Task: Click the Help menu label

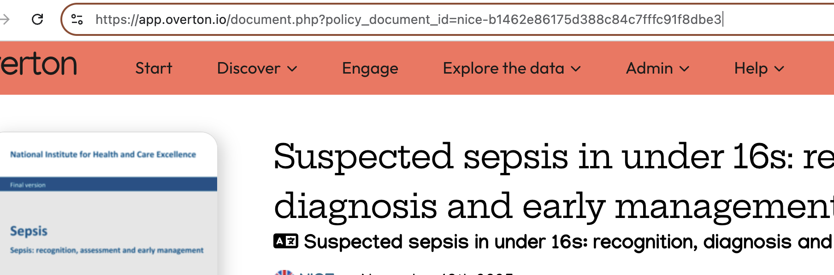Action: (751, 69)
